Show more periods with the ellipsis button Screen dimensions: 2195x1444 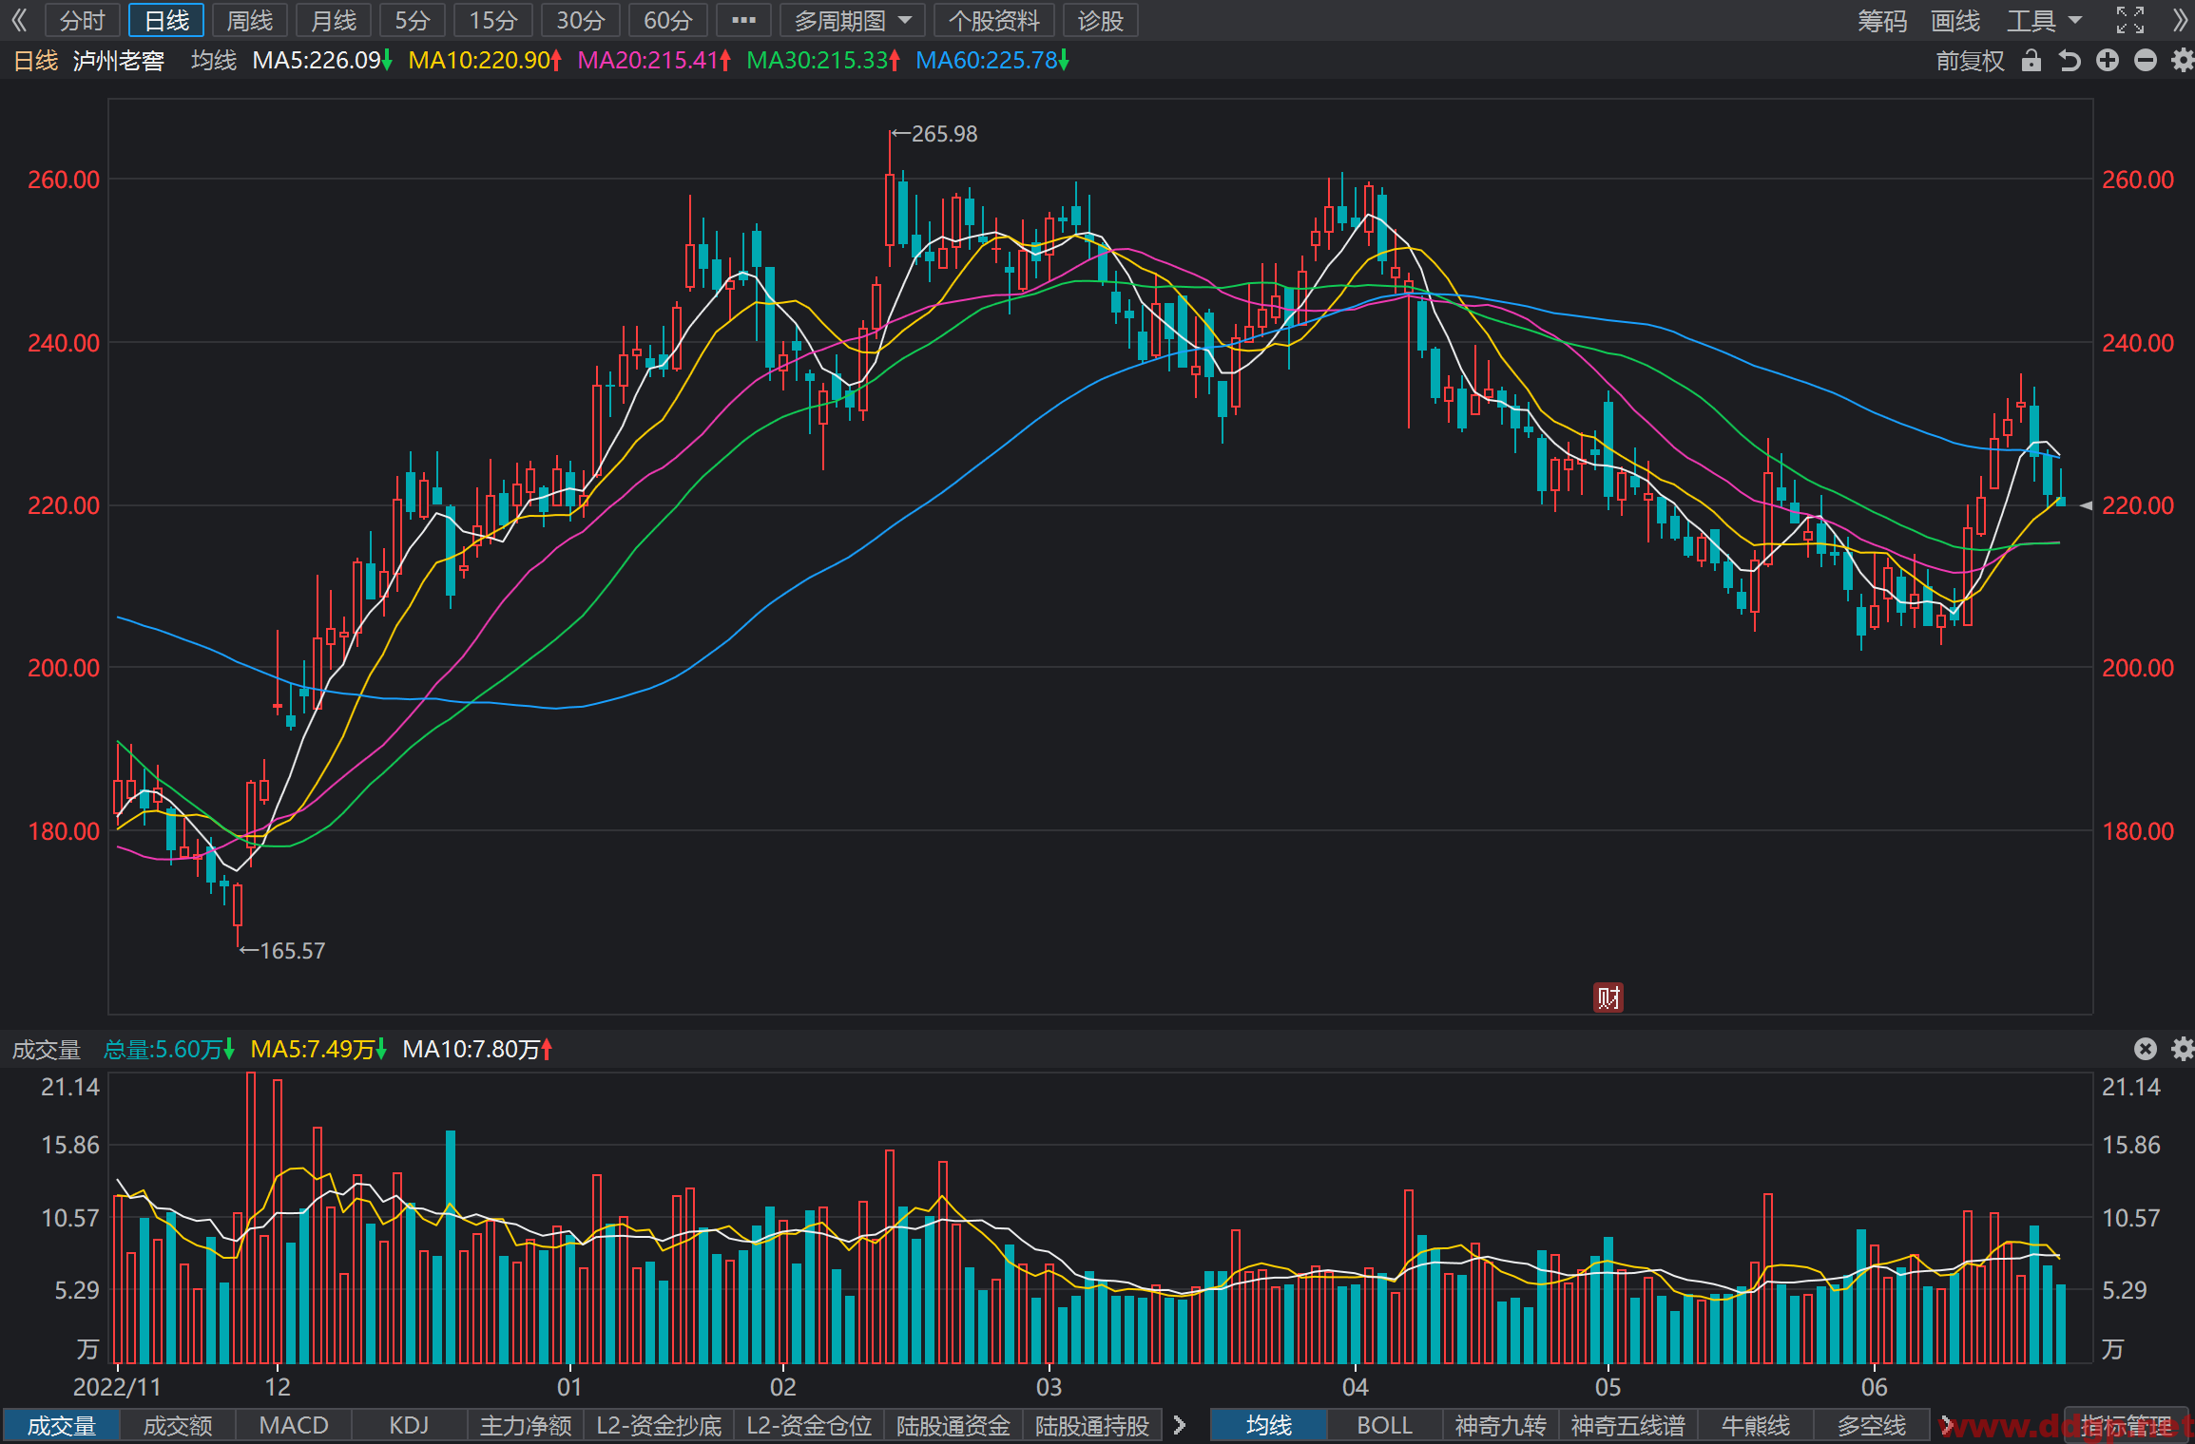coord(743,20)
